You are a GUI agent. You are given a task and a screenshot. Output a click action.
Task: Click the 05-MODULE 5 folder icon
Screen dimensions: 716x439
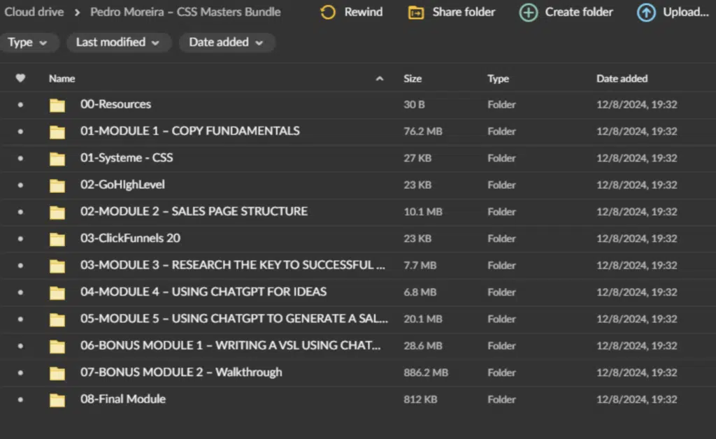click(57, 319)
